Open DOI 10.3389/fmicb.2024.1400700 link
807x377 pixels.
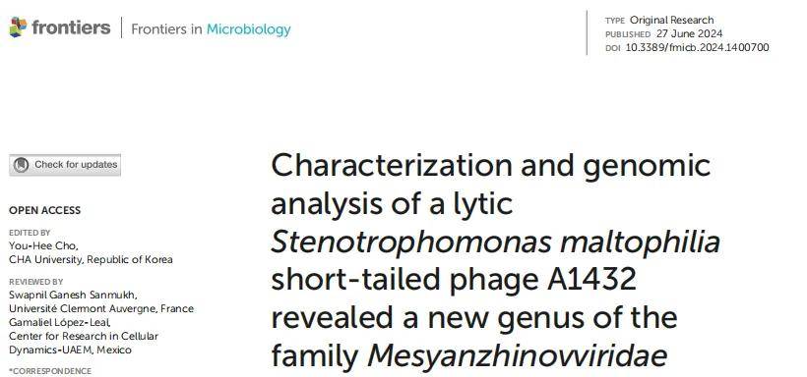[698, 48]
